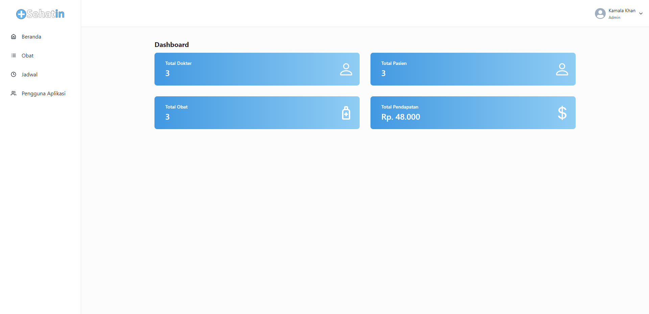Viewport: 649px width, 314px height.
Task: Click the medicine bottle icon in Total Obat card
Action: point(346,113)
